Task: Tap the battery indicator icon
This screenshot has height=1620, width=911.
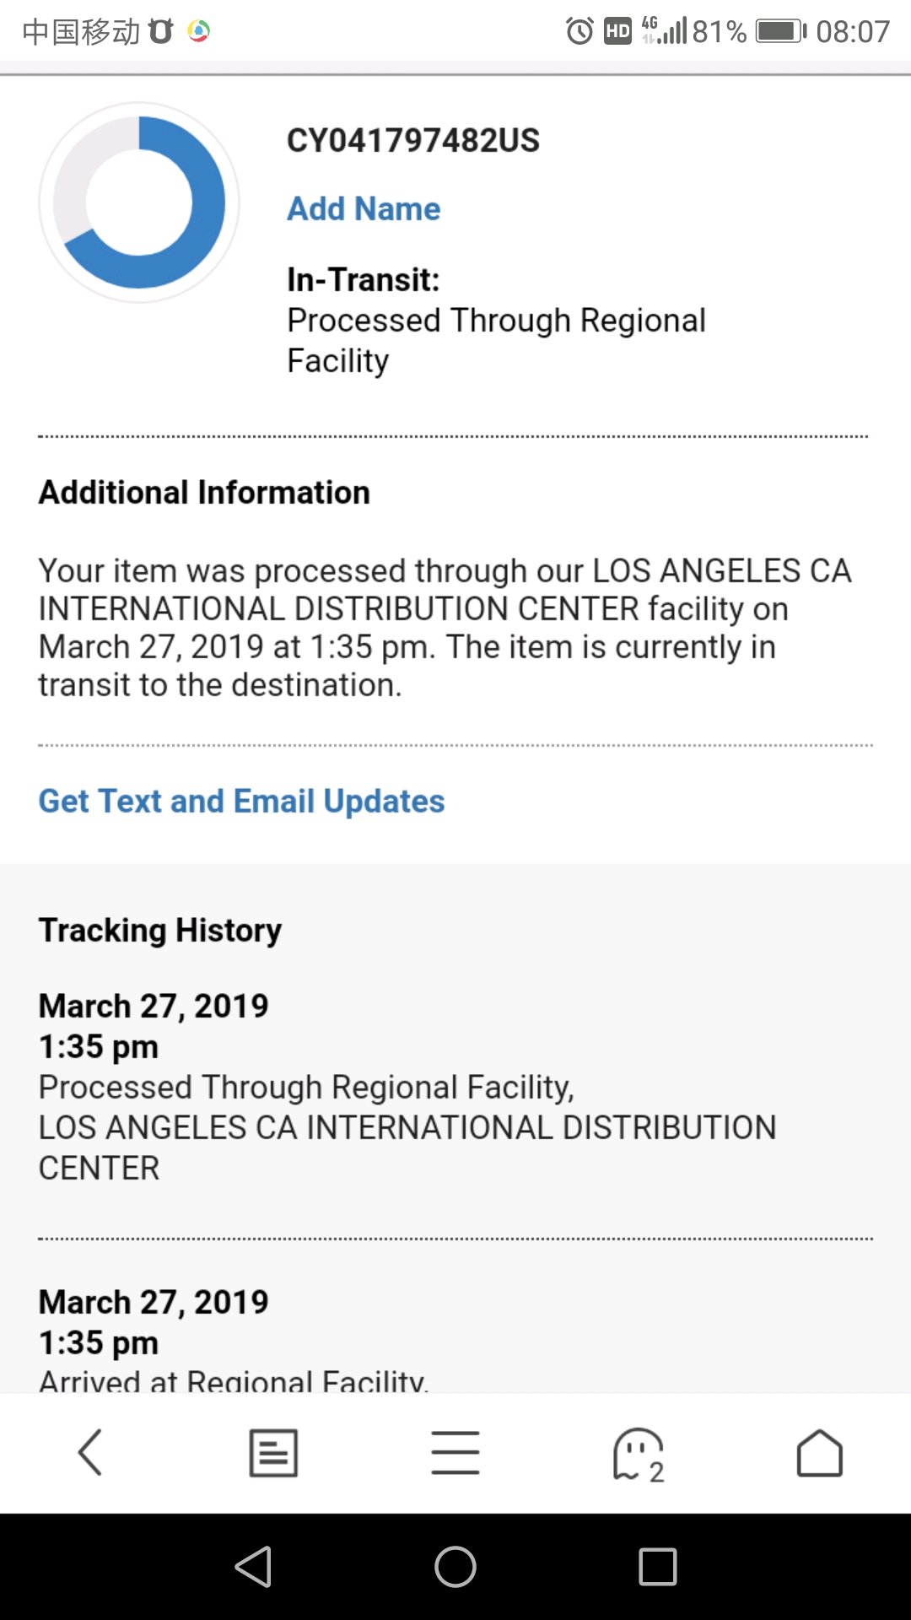Action: coord(780,32)
